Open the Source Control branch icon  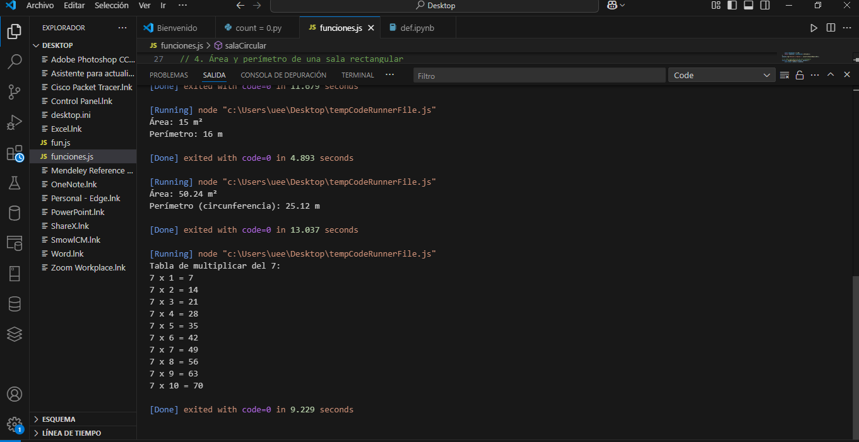[x=14, y=92]
